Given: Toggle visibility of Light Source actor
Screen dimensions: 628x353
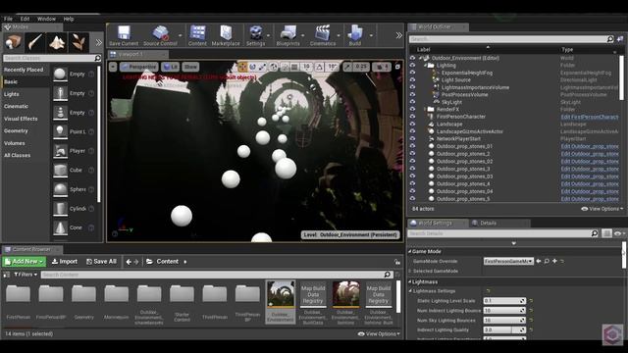Looking at the screenshot, I should (x=412, y=80).
